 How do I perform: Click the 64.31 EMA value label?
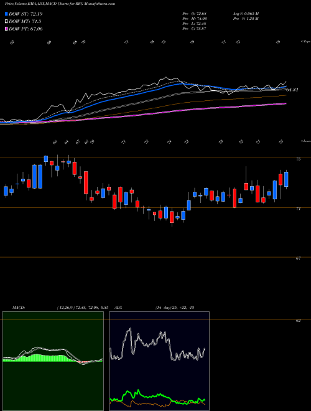(x=292, y=90)
